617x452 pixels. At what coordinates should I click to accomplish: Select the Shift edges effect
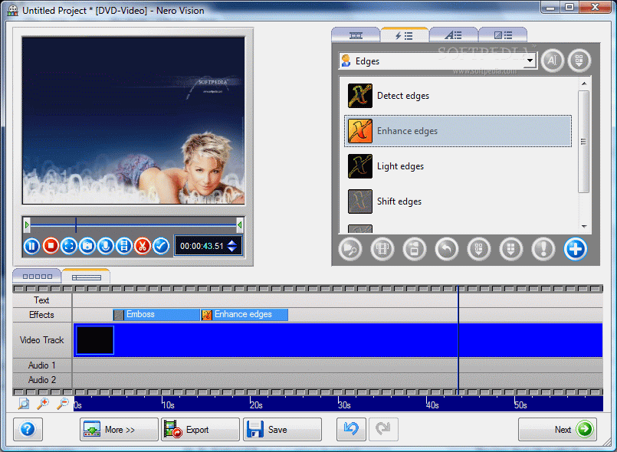(458, 201)
